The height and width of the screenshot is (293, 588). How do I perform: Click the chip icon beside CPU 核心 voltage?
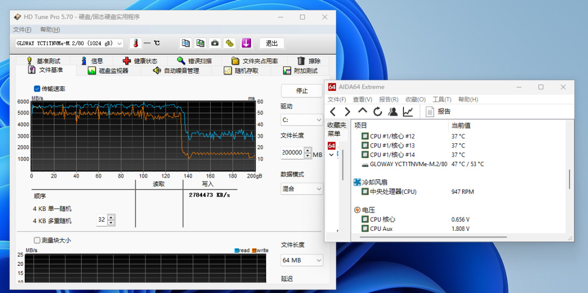point(365,219)
